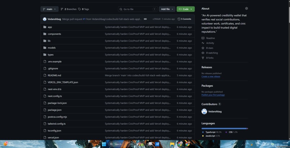Click Publish your first package link
Screen dimensions: 290x148
pos(213,95)
